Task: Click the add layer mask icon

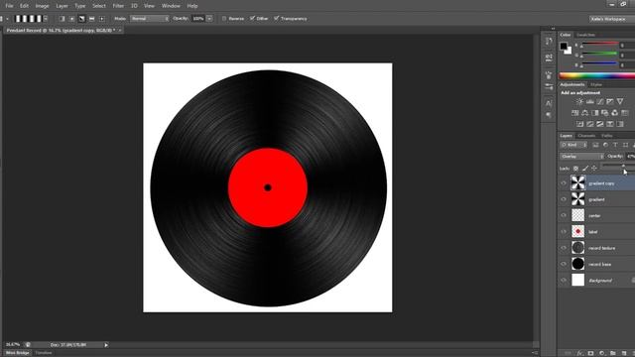Action: click(591, 353)
